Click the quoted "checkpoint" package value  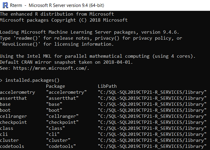pyautogui.click(x=62, y=122)
